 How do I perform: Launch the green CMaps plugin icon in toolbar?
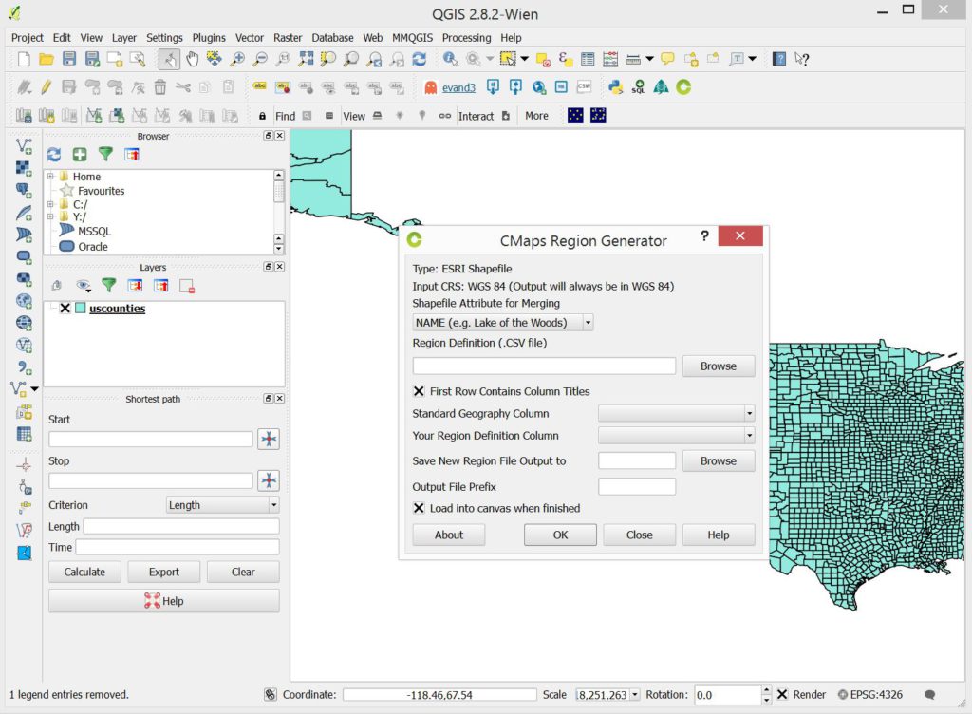point(683,87)
